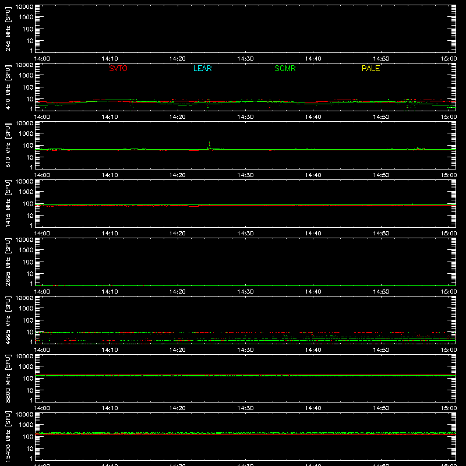Click the 100 tick label on 4995 MHz axis

pos(28,320)
